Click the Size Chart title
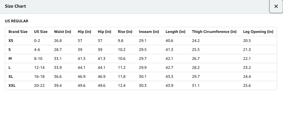This screenshot has height=126, width=283. point(15,6)
